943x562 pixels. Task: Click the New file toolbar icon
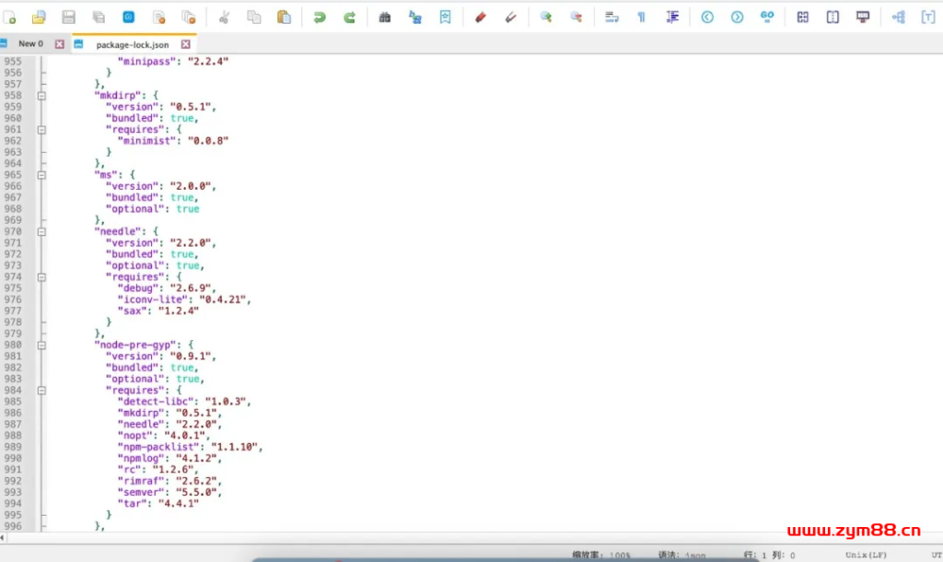tap(10, 17)
